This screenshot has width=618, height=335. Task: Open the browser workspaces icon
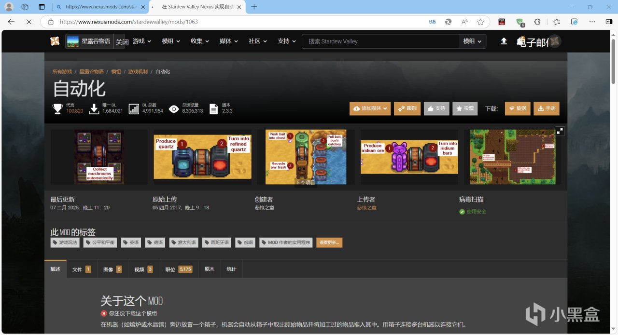tap(25, 7)
